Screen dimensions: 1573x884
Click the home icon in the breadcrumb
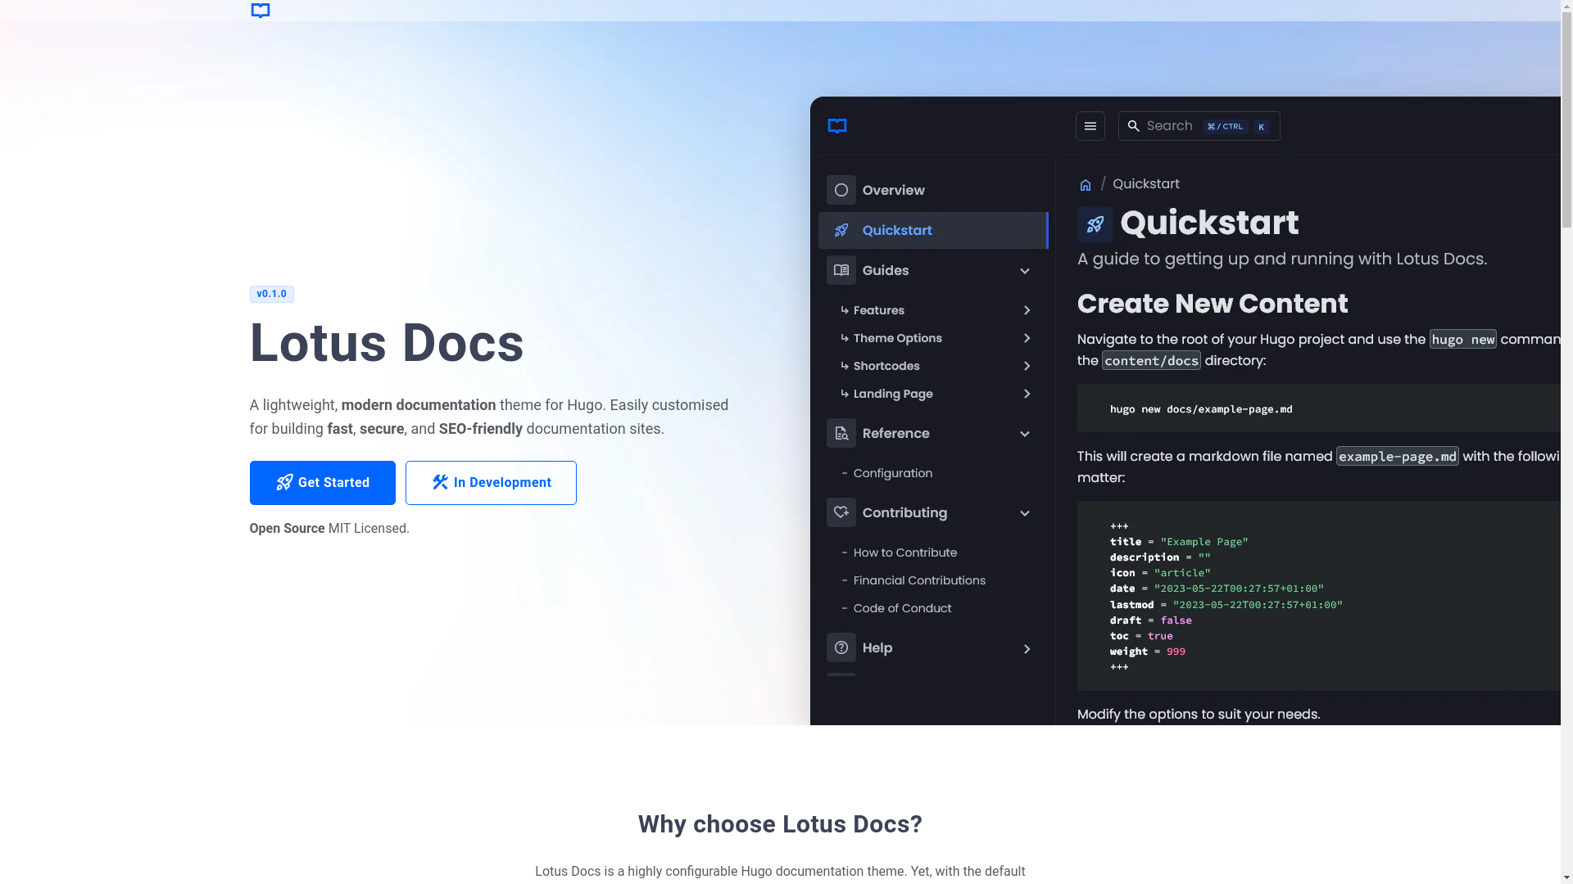pyautogui.click(x=1086, y=185)
